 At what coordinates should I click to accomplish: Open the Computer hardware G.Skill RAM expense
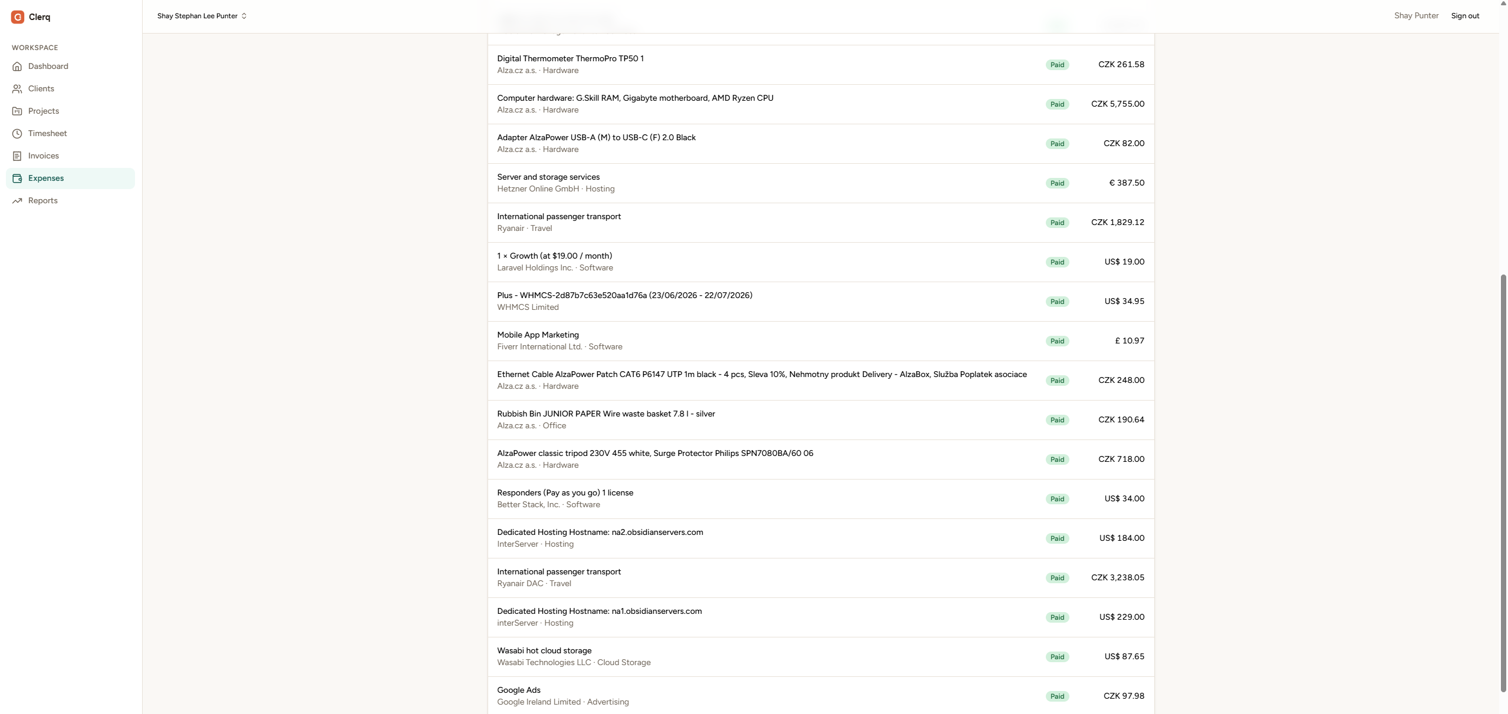pos(821,104)
